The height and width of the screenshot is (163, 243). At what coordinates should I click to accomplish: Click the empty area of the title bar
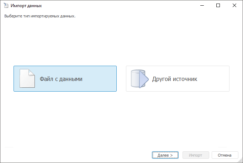[x=117, y=6]
